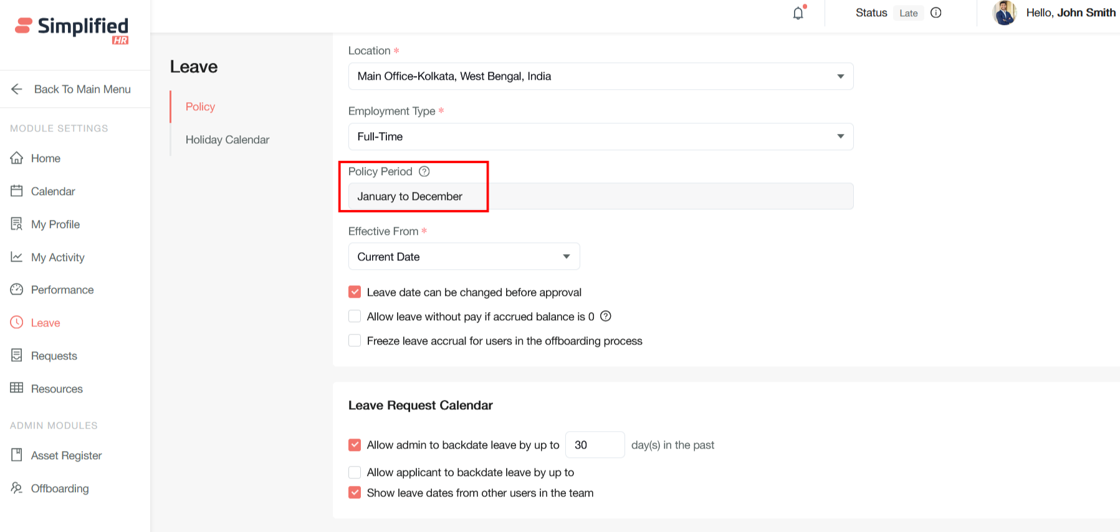Click help icon next to leave without pay
Image resolution: width=1120 pixels, height=532 pixels.
pyautogui.click(x=605, y=316)
